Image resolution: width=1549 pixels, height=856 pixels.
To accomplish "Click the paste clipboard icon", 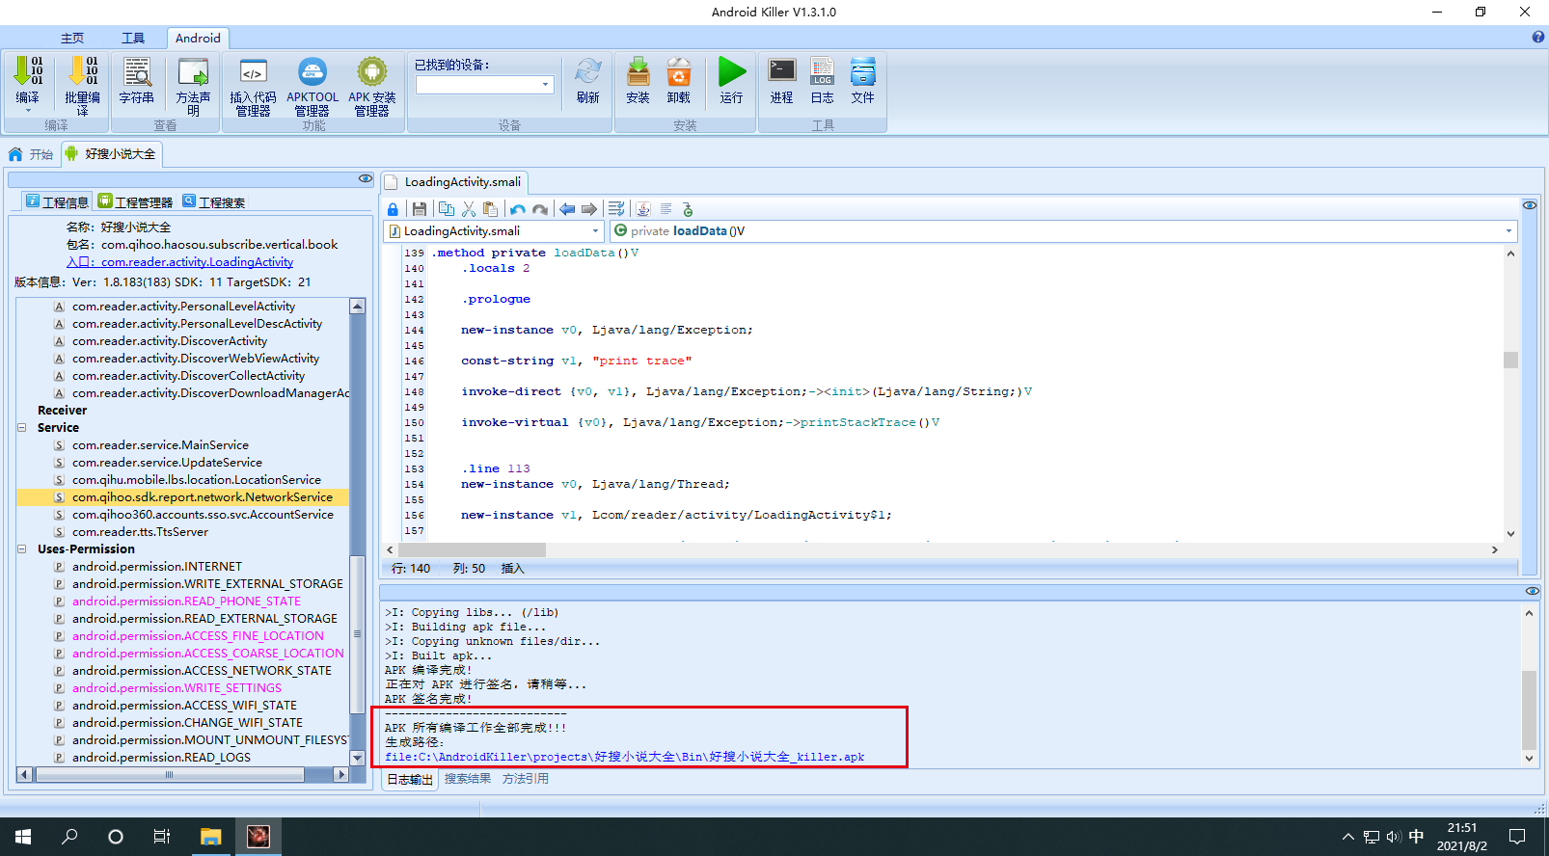I will coord(491,209).
